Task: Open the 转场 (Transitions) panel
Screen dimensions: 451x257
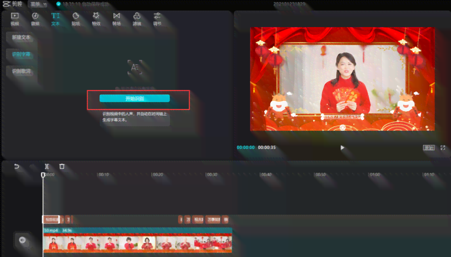Action: click(x=117, y=19)
